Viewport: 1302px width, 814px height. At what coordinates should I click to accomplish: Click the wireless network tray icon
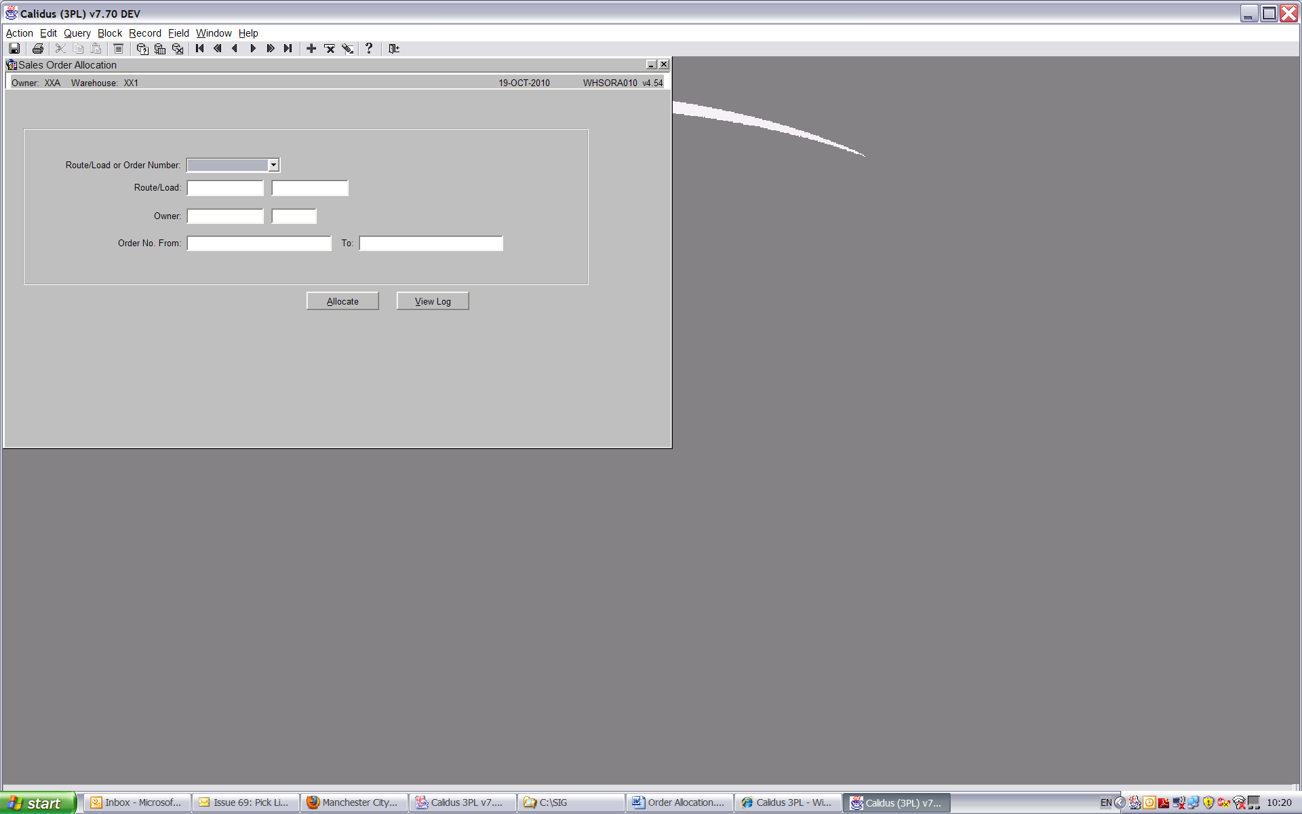1239,803
